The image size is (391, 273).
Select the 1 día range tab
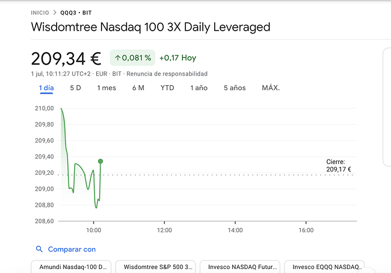coord(46,88)
